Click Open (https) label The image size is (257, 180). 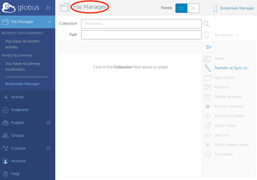point(225,126)
